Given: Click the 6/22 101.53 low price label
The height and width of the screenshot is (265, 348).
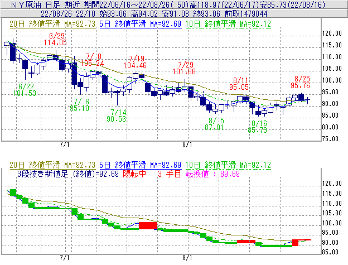Looking at the screenshot, I should 25,90.
